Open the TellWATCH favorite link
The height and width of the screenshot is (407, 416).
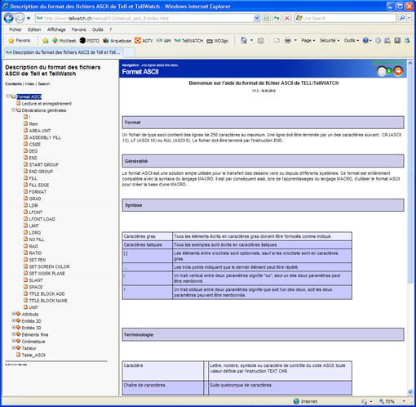click(188, 41)
